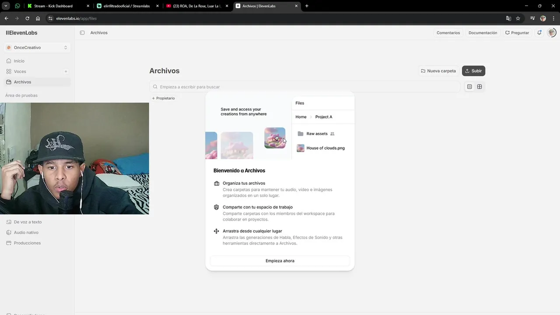Click the Project A breadcrumb
The width and height of the screenshot is (560, 315).
pyautogui.click(x=324, y=117)
